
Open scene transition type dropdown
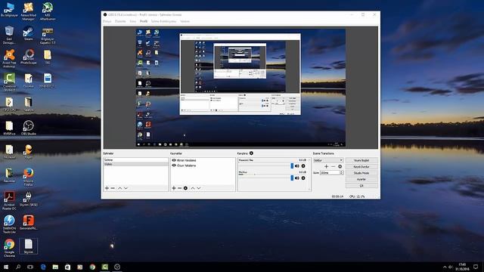328,160
